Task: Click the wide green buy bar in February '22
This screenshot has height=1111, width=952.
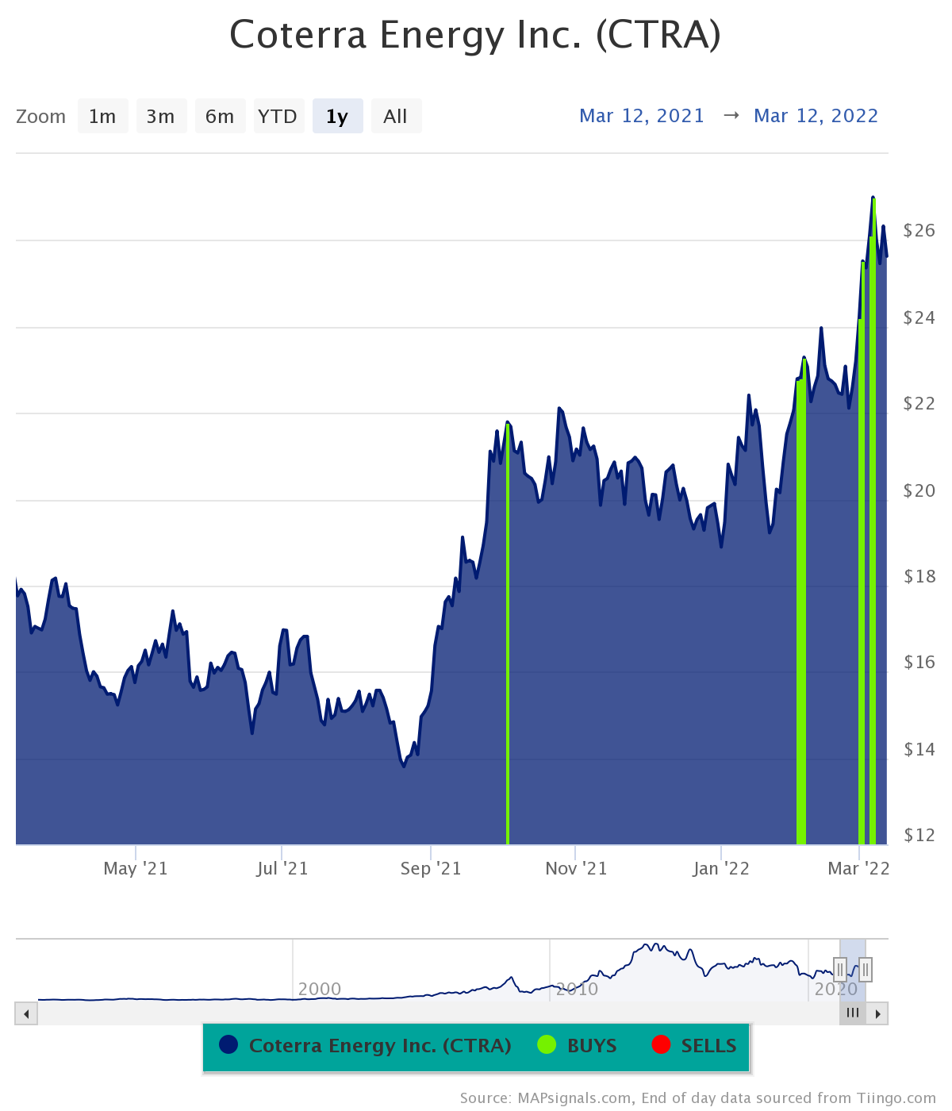Action: pos(801,603)
